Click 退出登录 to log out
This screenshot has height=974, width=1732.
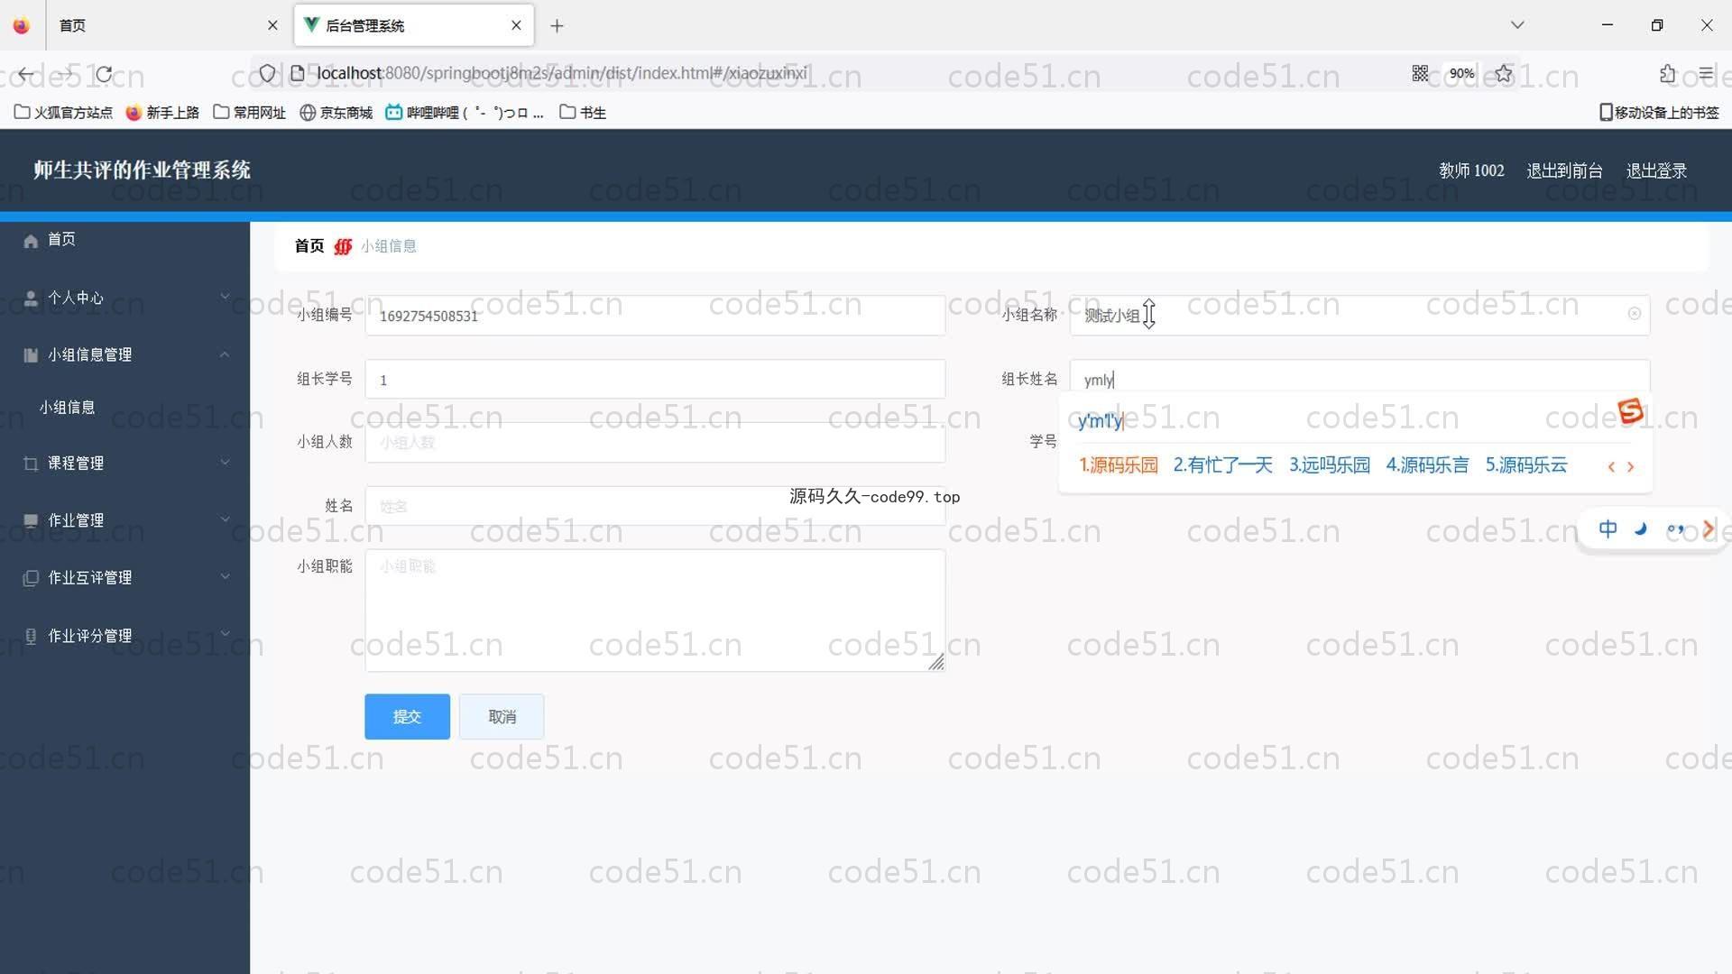tap(1656, 170)
